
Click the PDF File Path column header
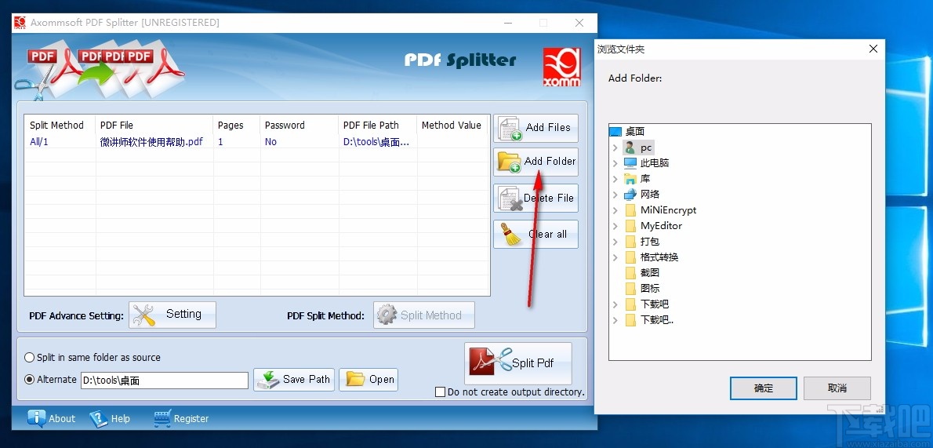[x=378, y=125]
